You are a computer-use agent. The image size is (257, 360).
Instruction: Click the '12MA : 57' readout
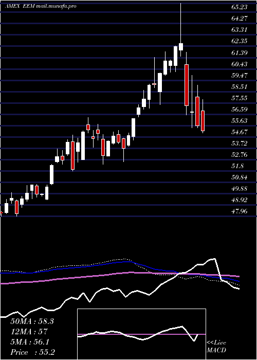[29, 332]
